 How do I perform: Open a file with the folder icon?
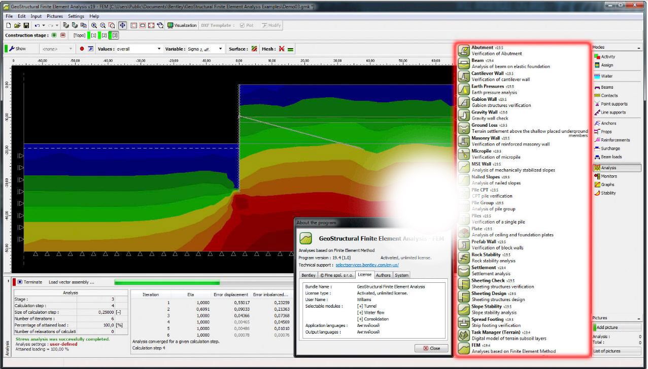17,25
